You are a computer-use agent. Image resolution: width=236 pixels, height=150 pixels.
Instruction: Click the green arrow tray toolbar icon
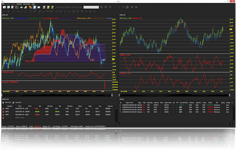[x=21, y=7]
